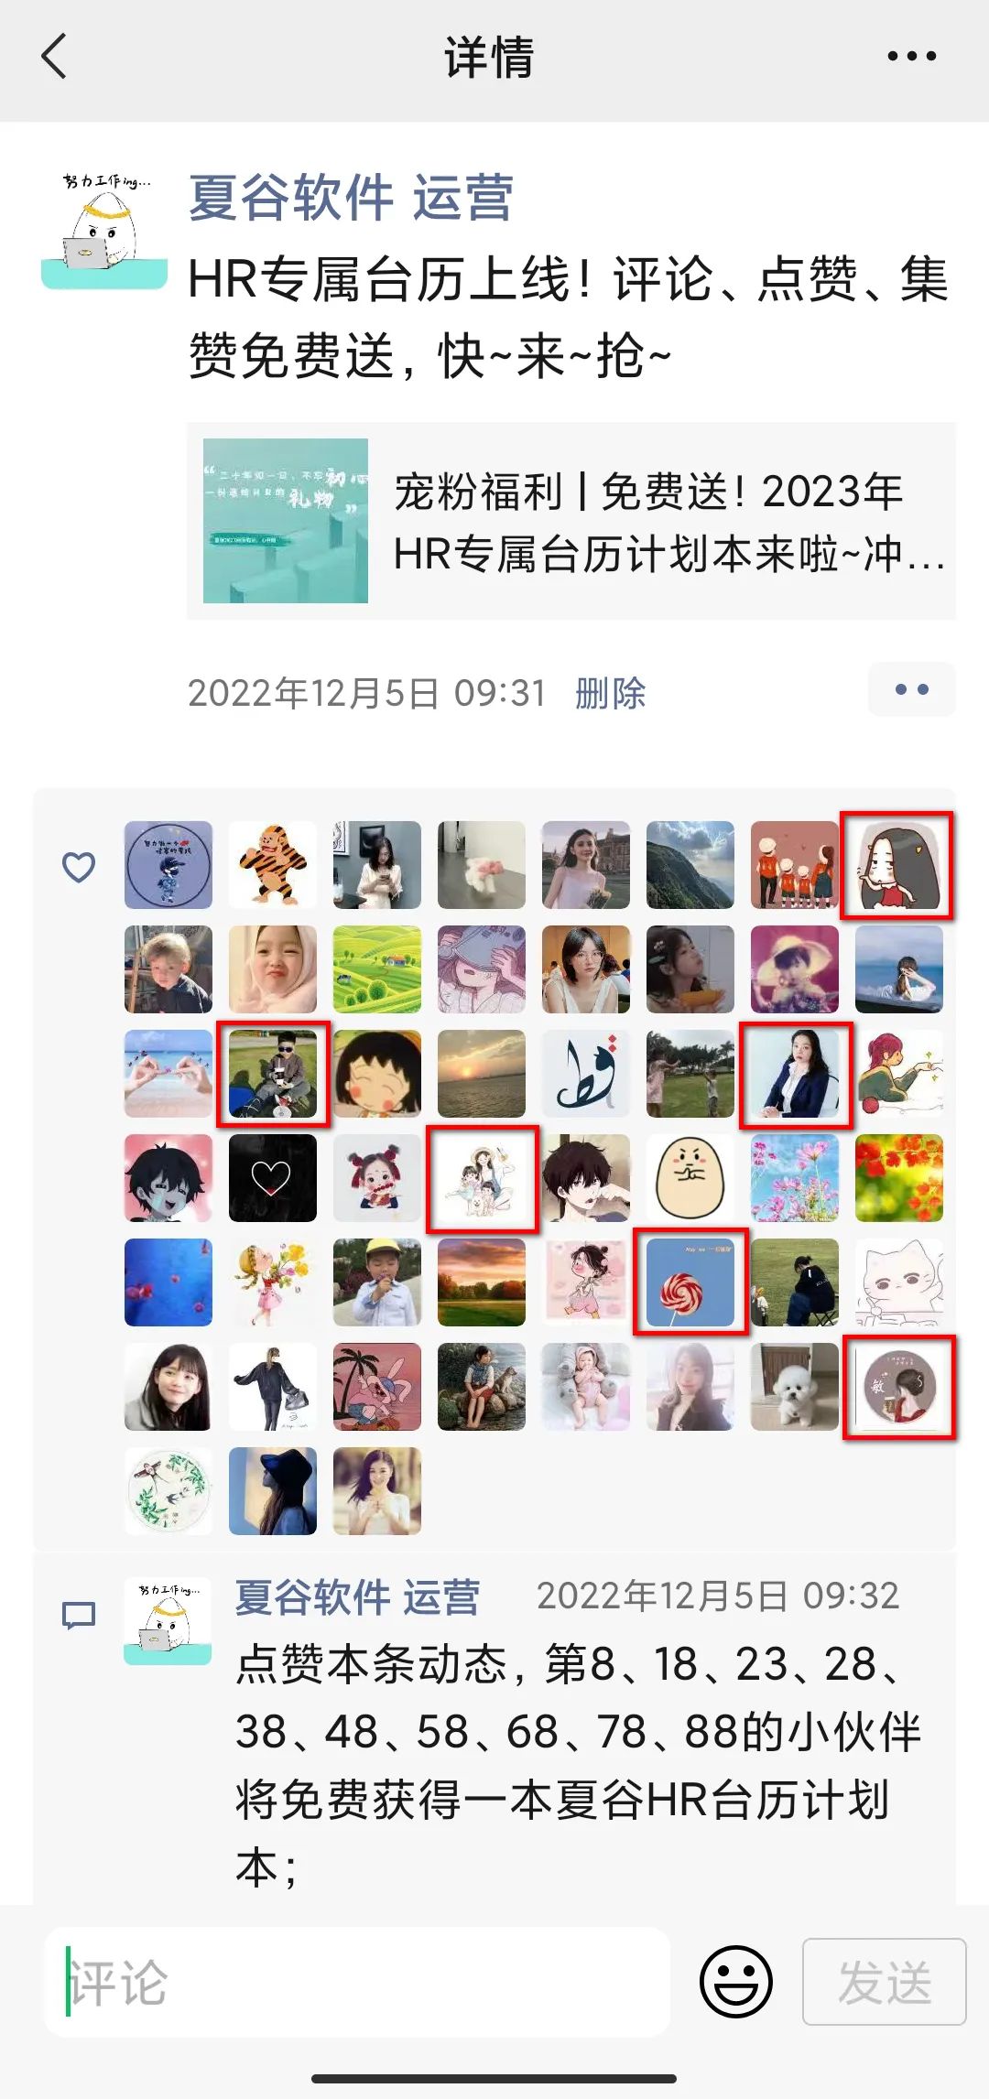The image size is (989, 2099).
Task: Tap the comment bubble icon
Action: [79, 1616]
